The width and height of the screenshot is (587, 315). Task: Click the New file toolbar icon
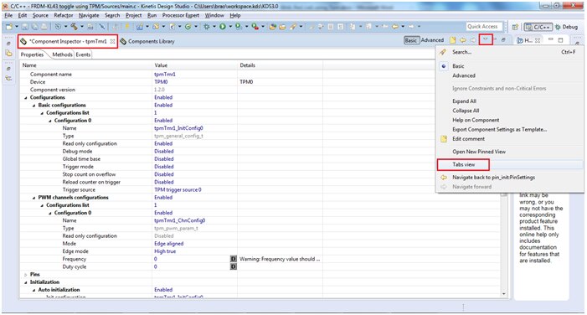click(9, 27)
